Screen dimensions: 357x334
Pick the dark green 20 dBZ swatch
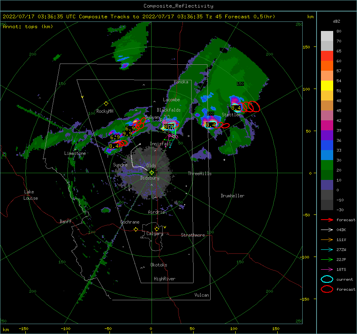[327, 175]
